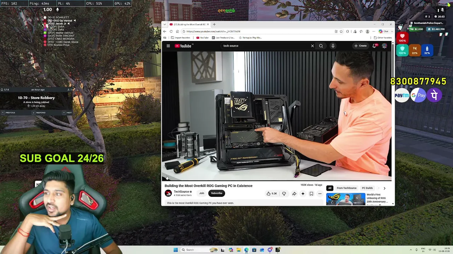This screenshot has height=254, width=453.
Task: Select the PC Builds filter chip
Action: [367, 188]
